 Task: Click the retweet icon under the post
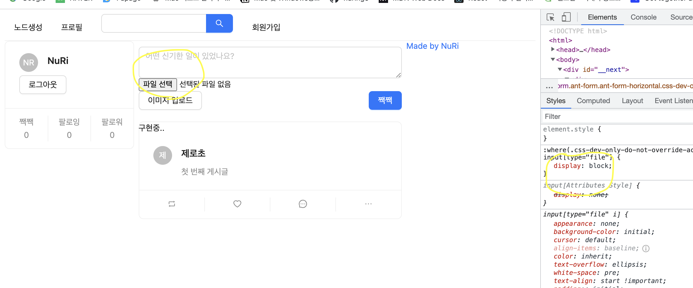coord(172,204)
